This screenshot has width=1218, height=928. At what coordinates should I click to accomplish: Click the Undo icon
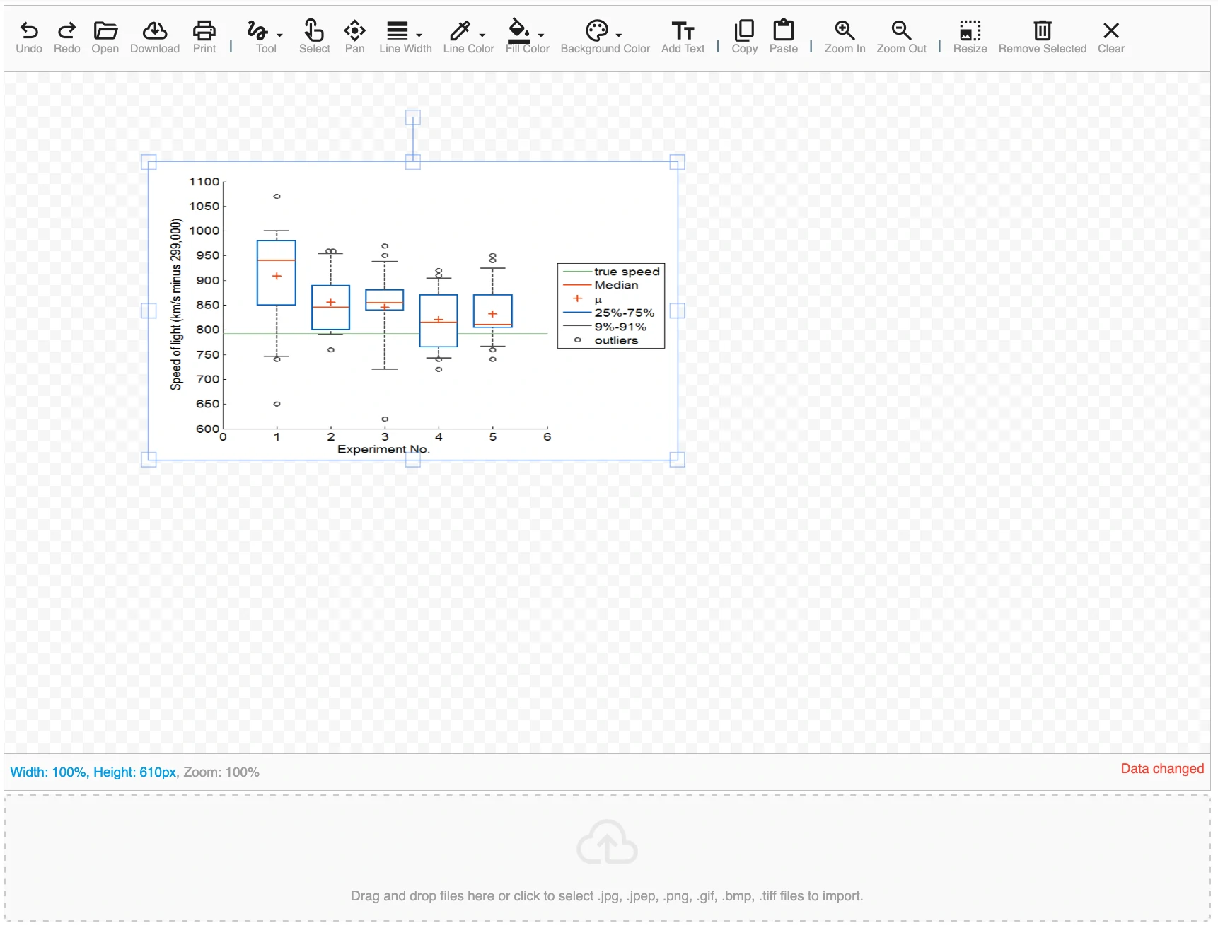(29, 30)
